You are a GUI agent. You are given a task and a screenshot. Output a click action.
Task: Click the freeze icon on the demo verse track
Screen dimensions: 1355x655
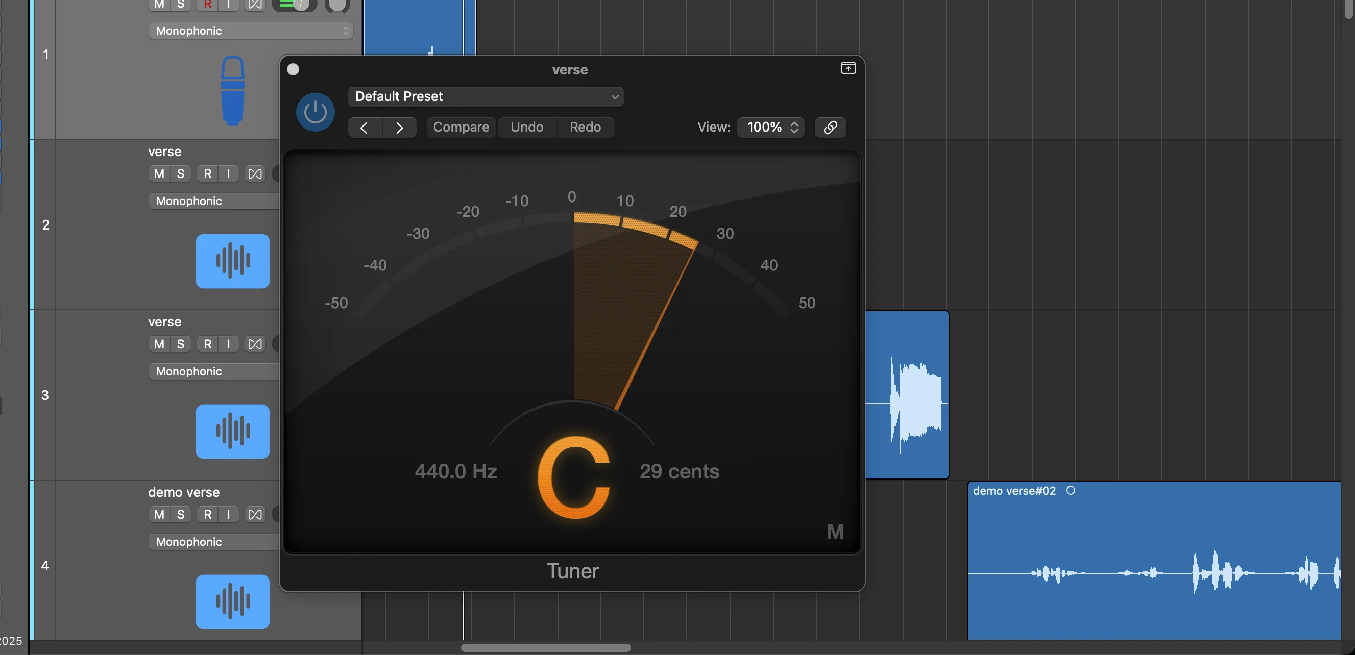click(x=255, y=515)
